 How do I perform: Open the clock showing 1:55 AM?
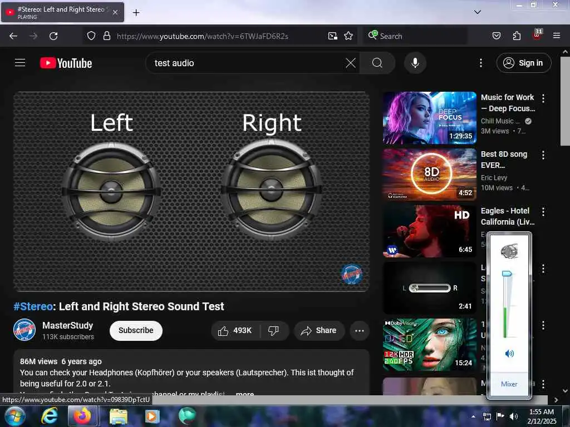[x=542, y=416]
